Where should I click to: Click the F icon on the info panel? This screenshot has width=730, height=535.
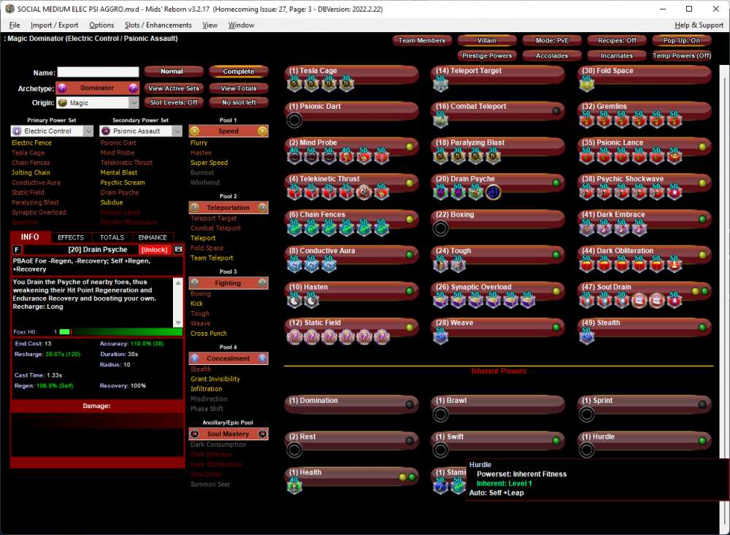point(16,250)
